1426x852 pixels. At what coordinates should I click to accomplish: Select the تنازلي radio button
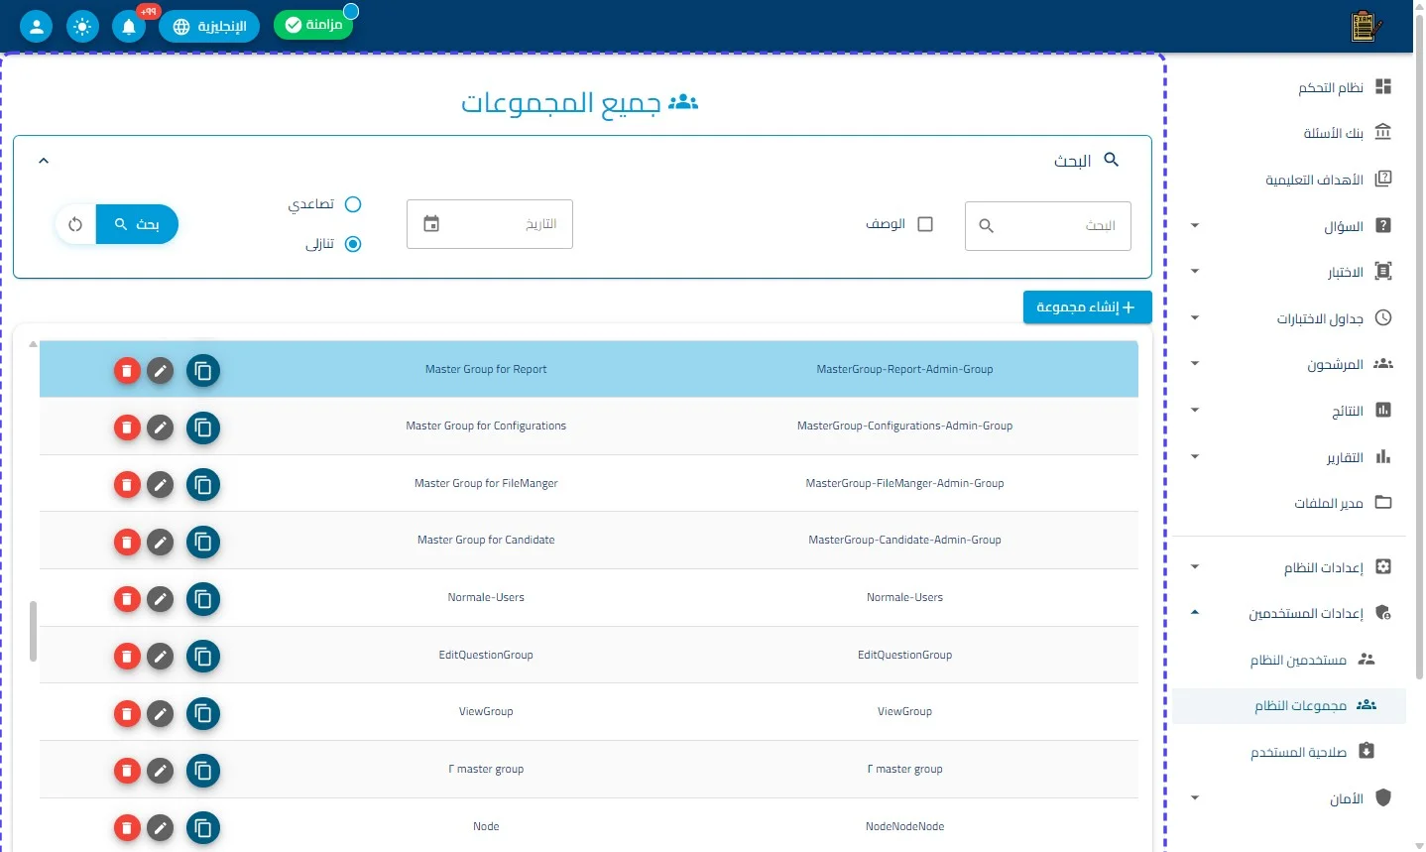point(353,244)
